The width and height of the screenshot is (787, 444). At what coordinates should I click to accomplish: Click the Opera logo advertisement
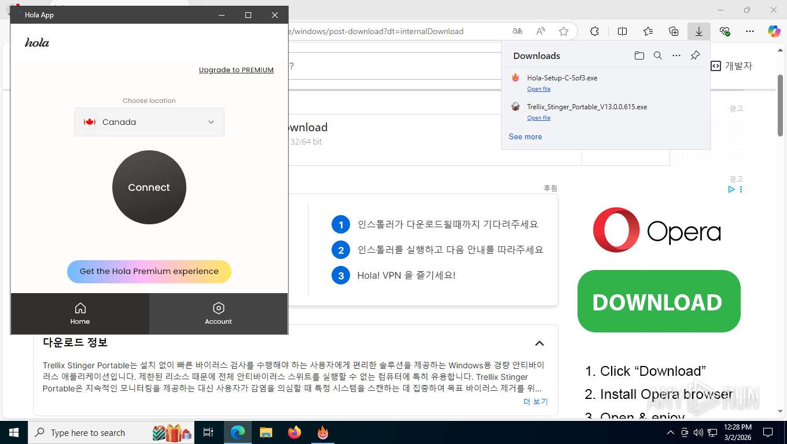[657, 230]
